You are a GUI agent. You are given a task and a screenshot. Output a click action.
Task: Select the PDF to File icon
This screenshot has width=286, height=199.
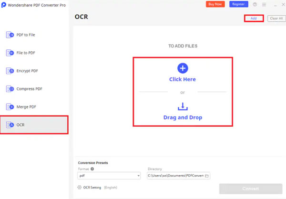tap(10, 35)
